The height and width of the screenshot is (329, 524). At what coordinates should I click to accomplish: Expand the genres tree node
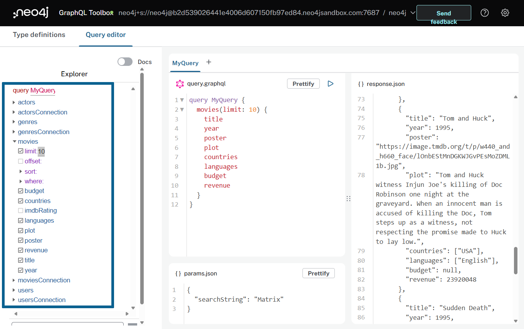(x=14, y=122)
